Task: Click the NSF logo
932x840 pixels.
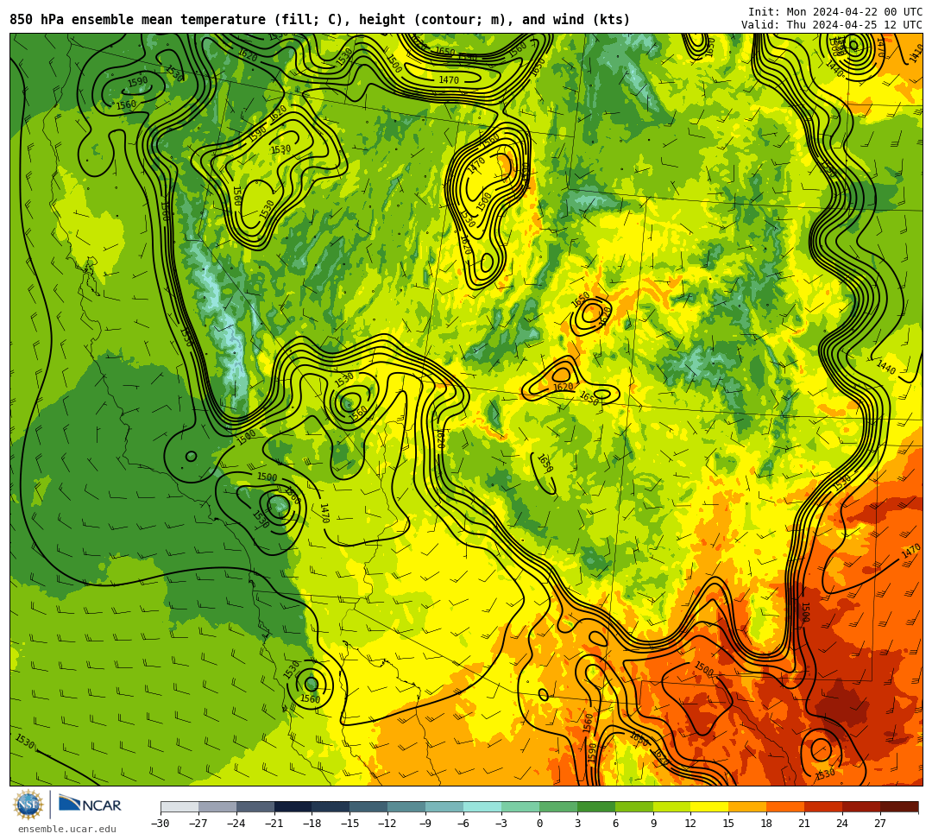Action: tap(28, 805)
